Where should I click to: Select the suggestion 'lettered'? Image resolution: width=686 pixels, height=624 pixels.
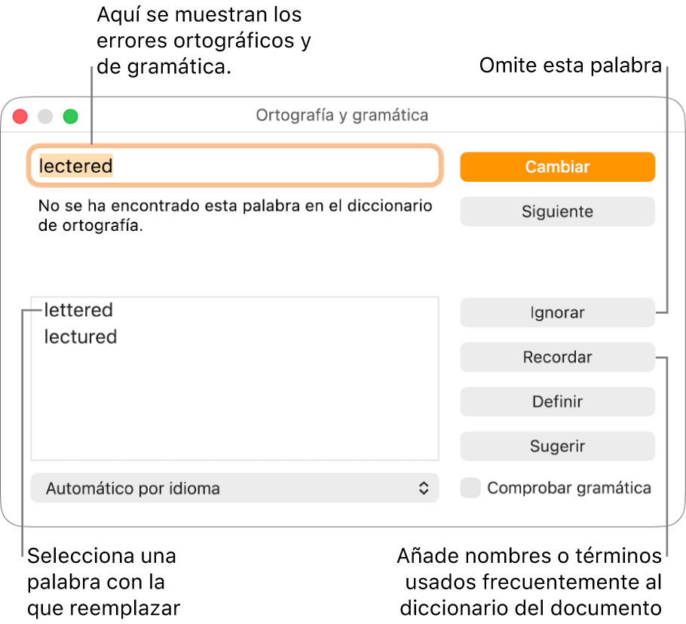pyautogui.click(x=78, y=310)
